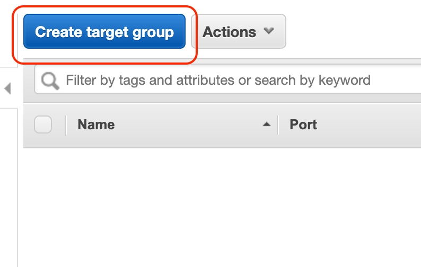Click the blank toolbar area right of Actions
The image size is (421, 267).
pos(355,32)
